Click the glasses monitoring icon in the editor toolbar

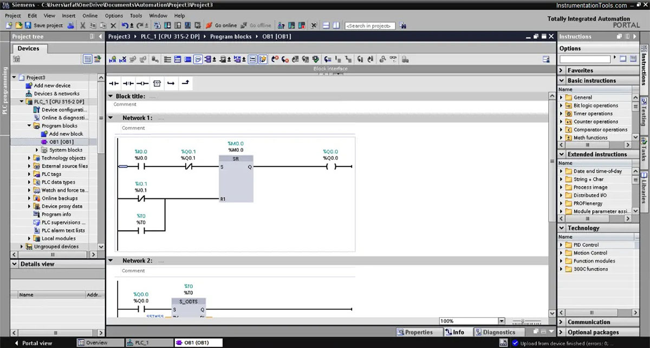point(393,60)
